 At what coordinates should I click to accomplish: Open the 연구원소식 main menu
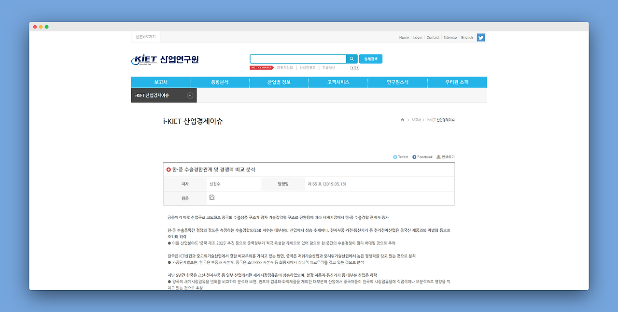point(398,82)
